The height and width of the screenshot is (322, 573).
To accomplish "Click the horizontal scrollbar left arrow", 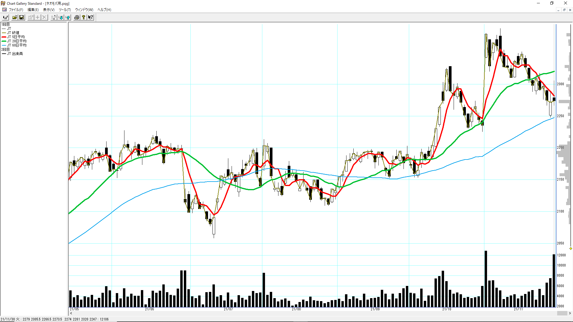I will (x=71, y=313).
